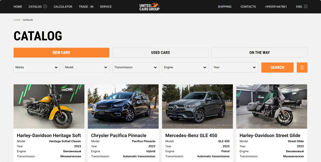Viewport: 321px width, 162px height.
Task: Go to the Trade-In page
Action: (x=86, y=7)
